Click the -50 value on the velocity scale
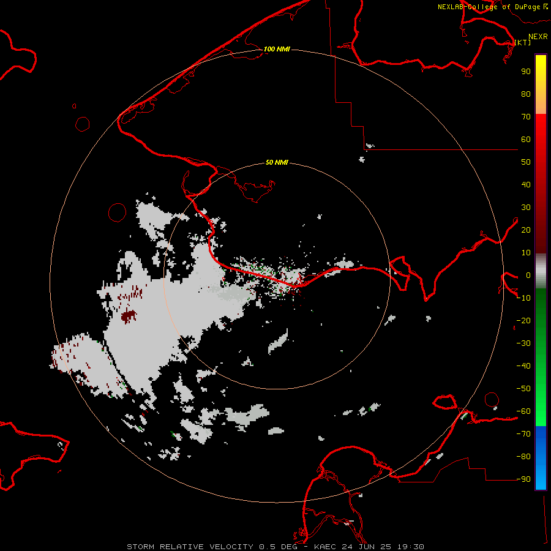Image resolution: width=551 pixels, height=551 pixels. (x=523, y=389)
